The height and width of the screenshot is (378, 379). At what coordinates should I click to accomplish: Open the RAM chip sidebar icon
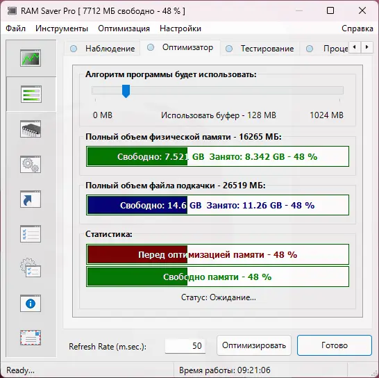(x=31, y=129)
